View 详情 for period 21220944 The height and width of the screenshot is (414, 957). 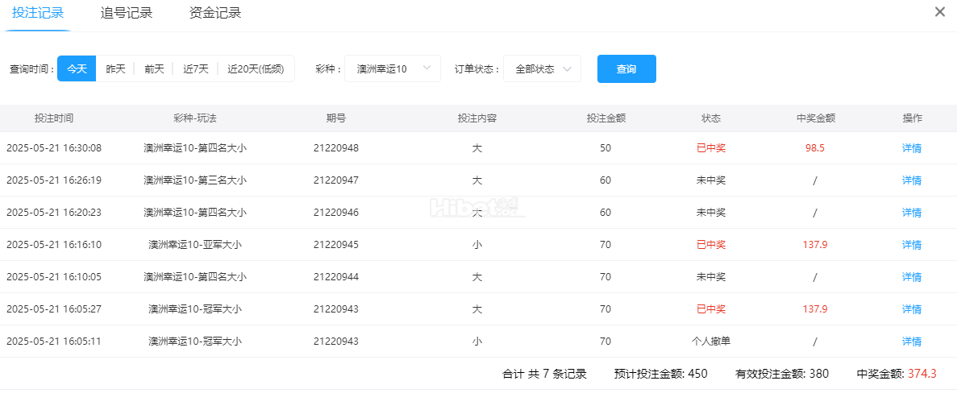911,277
